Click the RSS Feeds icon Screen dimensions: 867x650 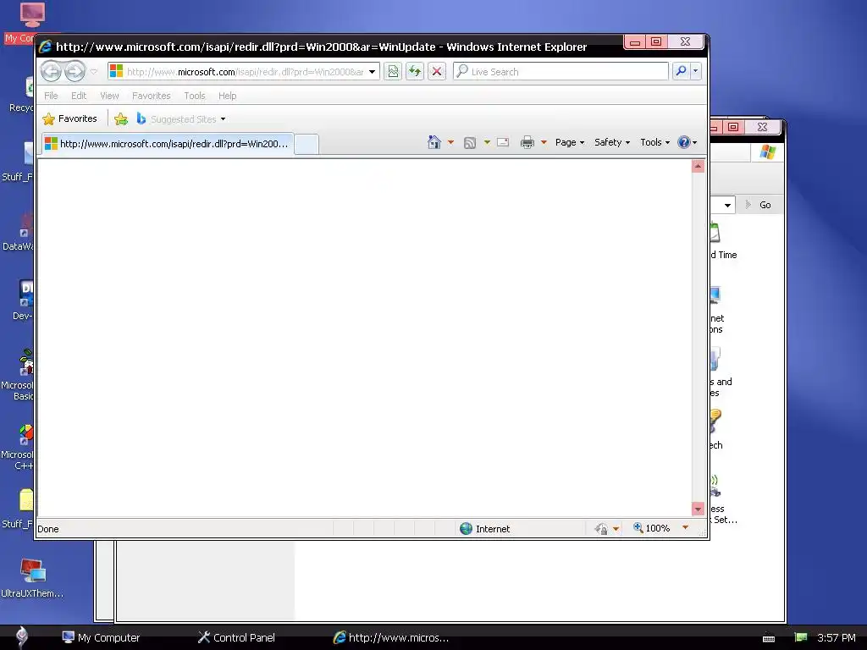point(469,142)
